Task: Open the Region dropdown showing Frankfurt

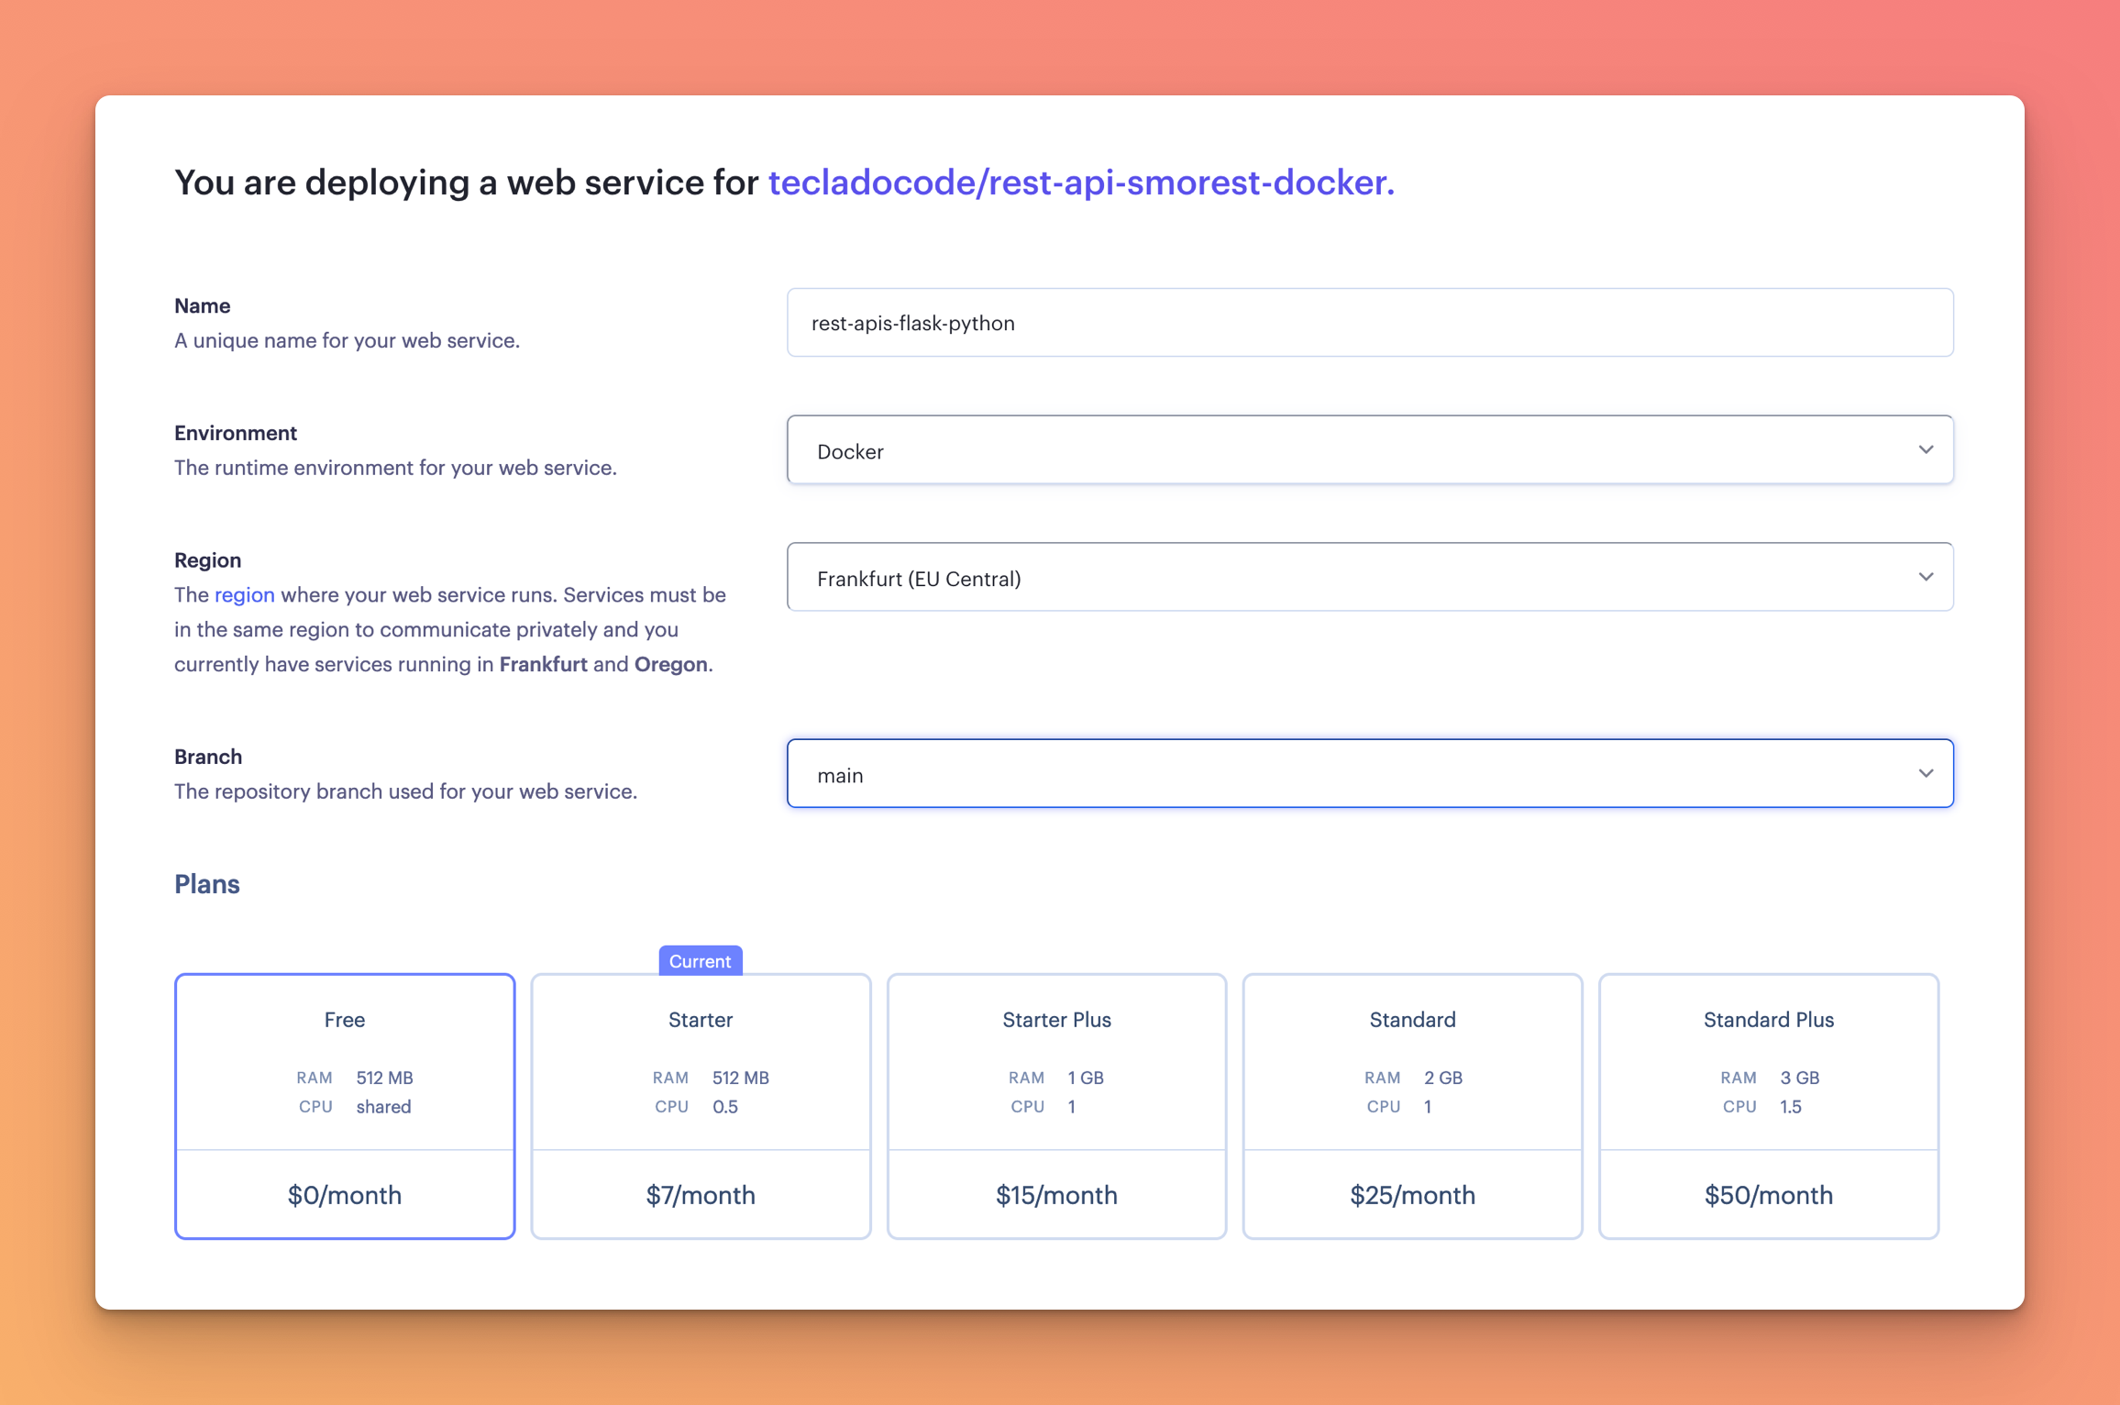Action: [1370, 578]
